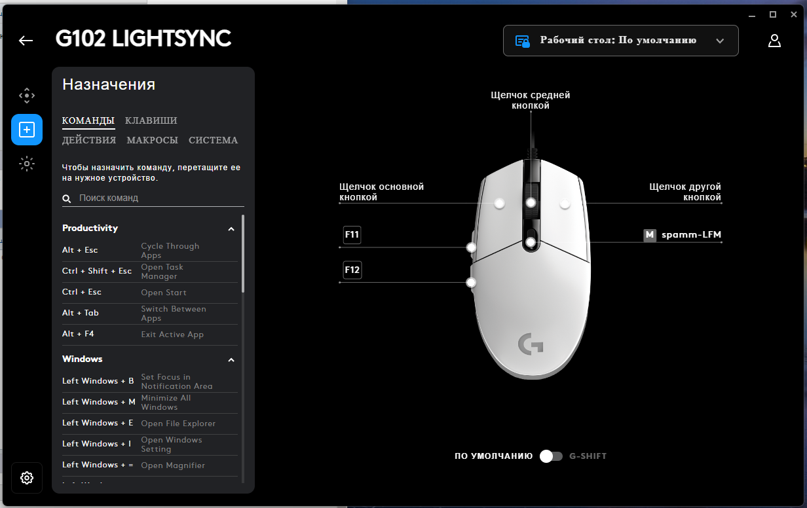The height and width of the screenshot is (508, 807).
Task: Select the Left Windows + E command
Action: point(150,424)
